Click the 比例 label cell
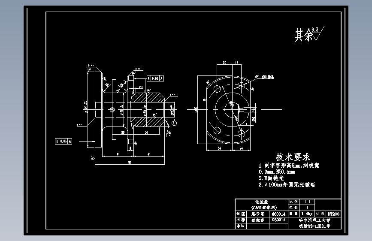Image resolution: width=372 pixels, height=241 pixels. [294, 202]
